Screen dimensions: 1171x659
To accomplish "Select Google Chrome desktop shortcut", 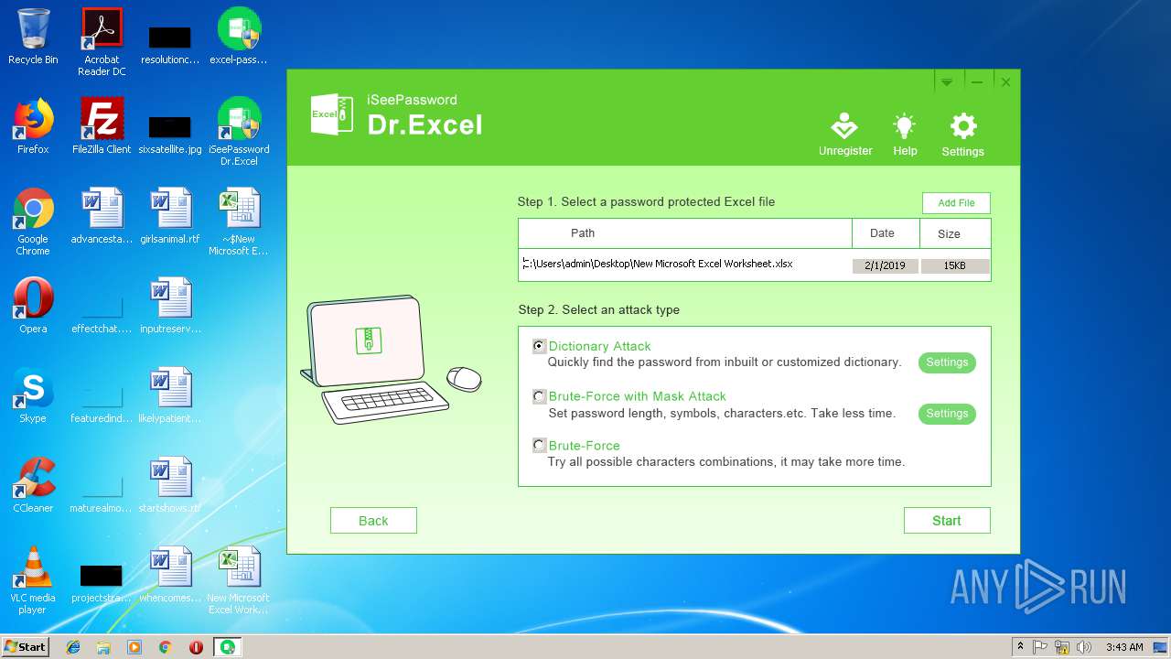I will point(33,221).
